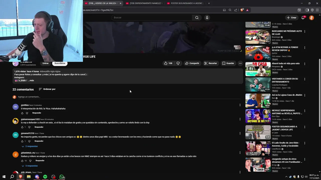Viewport: 321px width, 180px height.
Task: Click Compartir button
Action: pos(192,63)
